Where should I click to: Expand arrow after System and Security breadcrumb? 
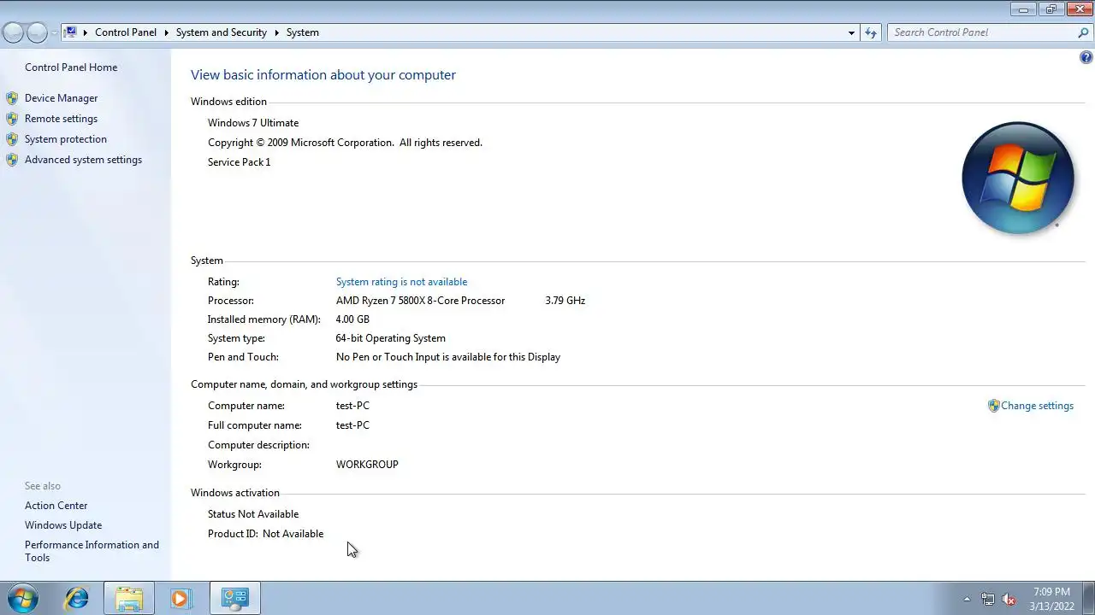click(x=277, y=32)
